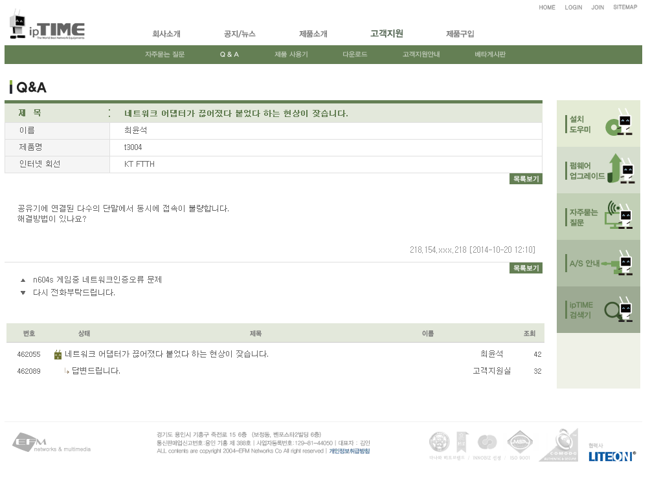This screenshot has width=661, height=481.
Task: Click the down arrow beside 다시 전화부탁드립니다
Action: click(x=23, y=293)
